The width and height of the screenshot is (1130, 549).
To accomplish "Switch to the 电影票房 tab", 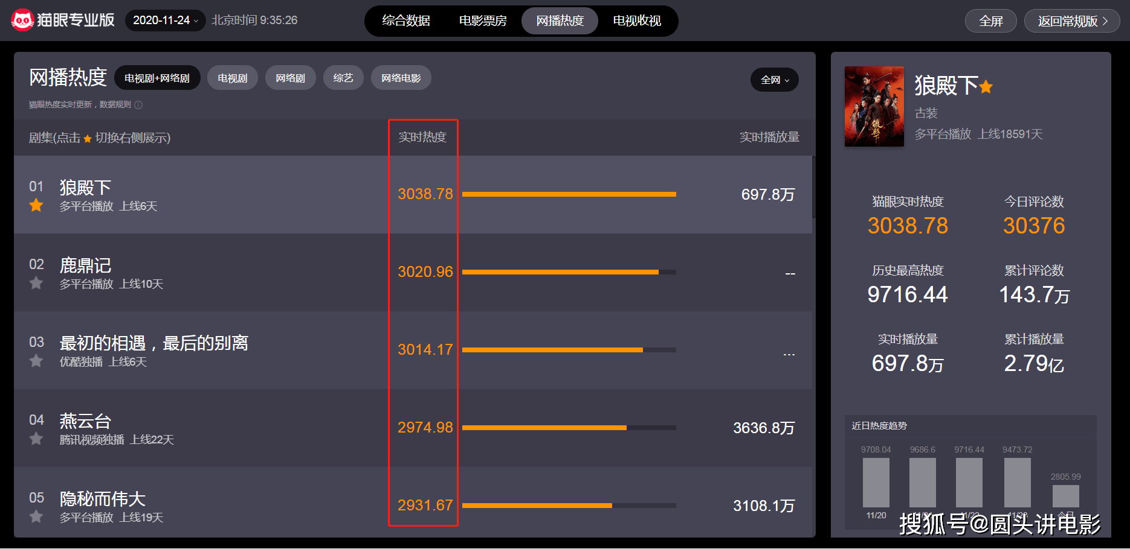I will [483, 21].
